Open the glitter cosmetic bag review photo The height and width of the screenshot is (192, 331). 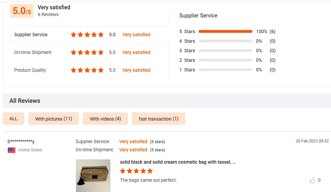coord(93,176)
